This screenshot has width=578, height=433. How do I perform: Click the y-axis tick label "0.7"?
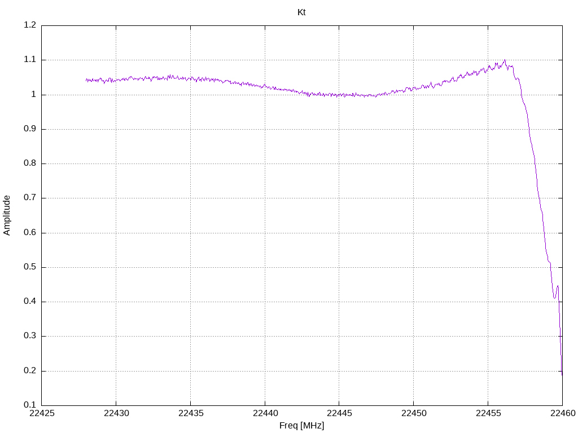click(x=30, y=198)
